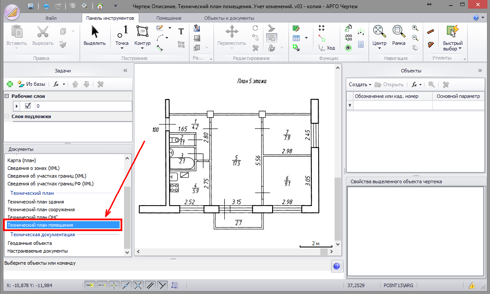
Task: Click the insert image with paperclip icon
Action: 197,28
